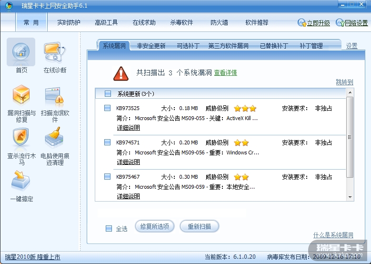Open the 杀毒软件 menu tab
The height and width of the screenshot is (264, 371).
coord(181,22)
